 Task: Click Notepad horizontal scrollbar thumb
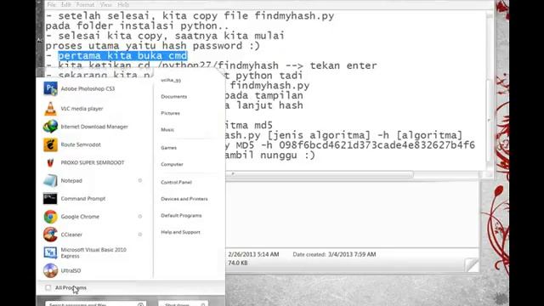point(320,174)
